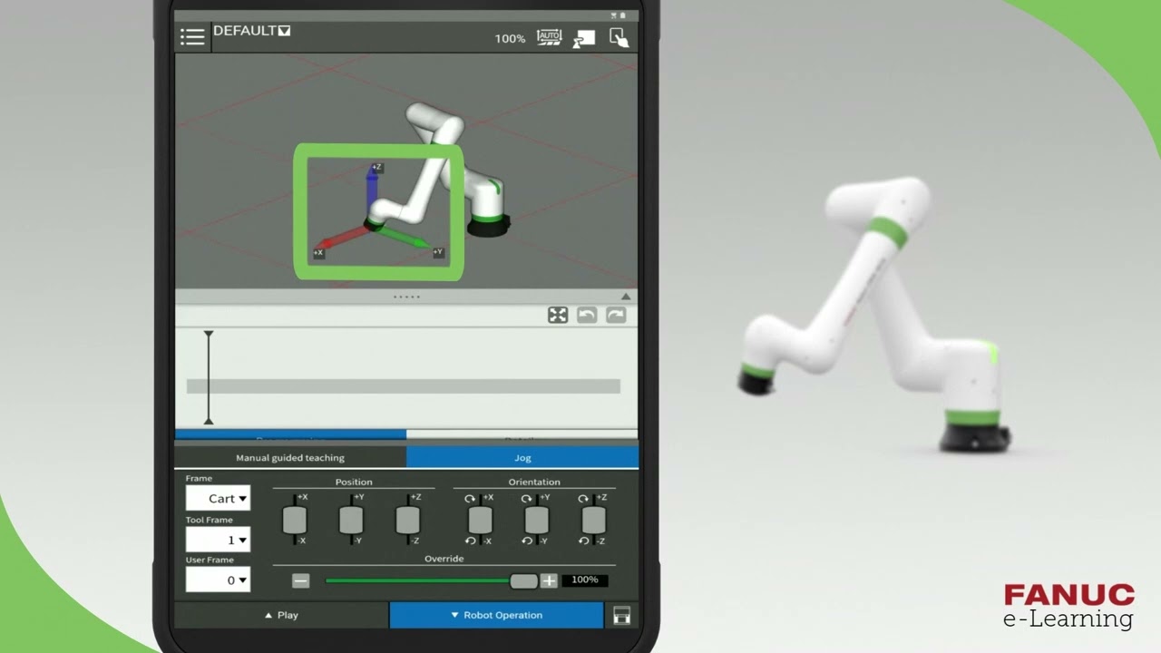Click the Position X jog slider
Image resolution: width=1161 pixels, height=653 pixels.
pyautogui.click(x=295, y=520)
